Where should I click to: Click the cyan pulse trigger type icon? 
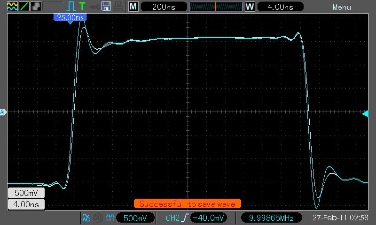[x=71, y=7]
